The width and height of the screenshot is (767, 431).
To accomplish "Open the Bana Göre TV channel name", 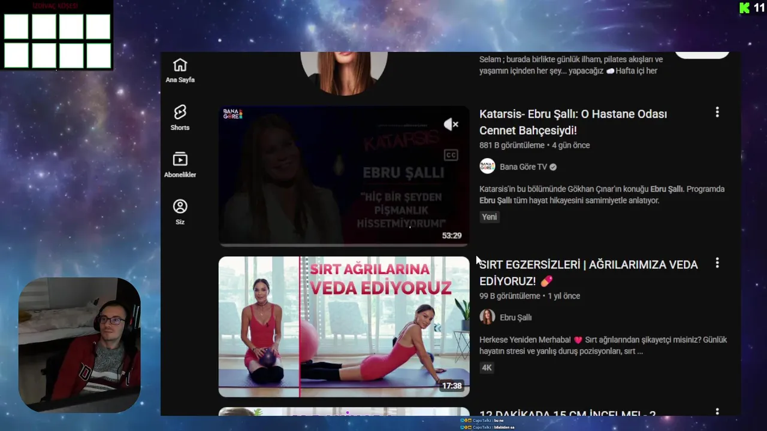I will tap(523, 167).
